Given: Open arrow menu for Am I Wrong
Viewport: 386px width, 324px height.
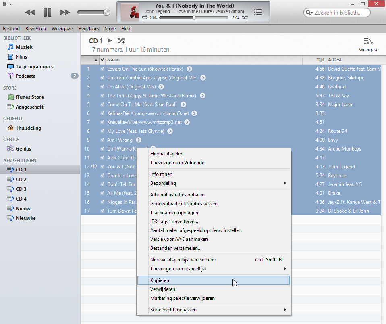Looking at the screenshot, I should (139, 140).
